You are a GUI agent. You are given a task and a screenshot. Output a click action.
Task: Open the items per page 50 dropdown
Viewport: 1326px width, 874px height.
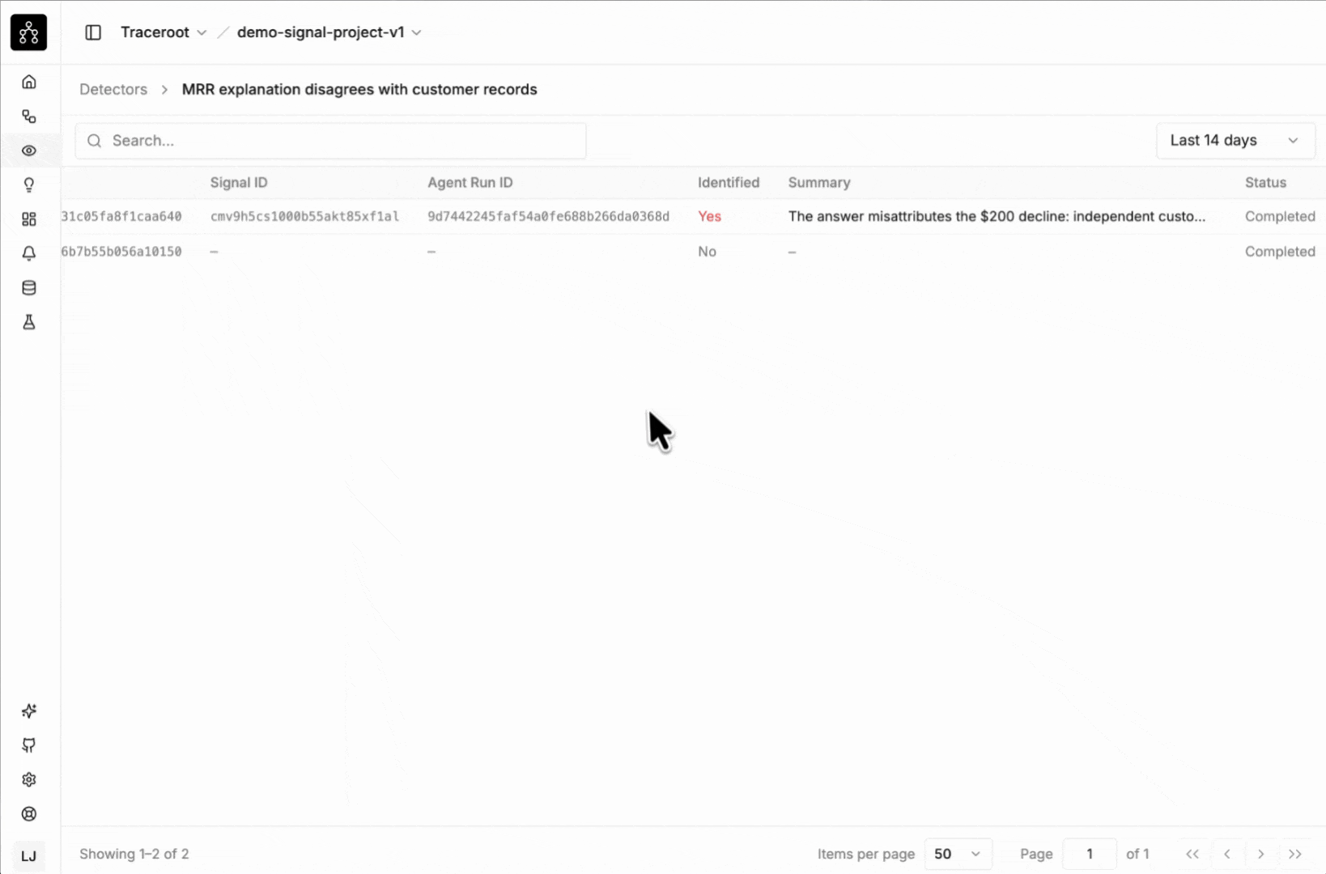(958, 854)
